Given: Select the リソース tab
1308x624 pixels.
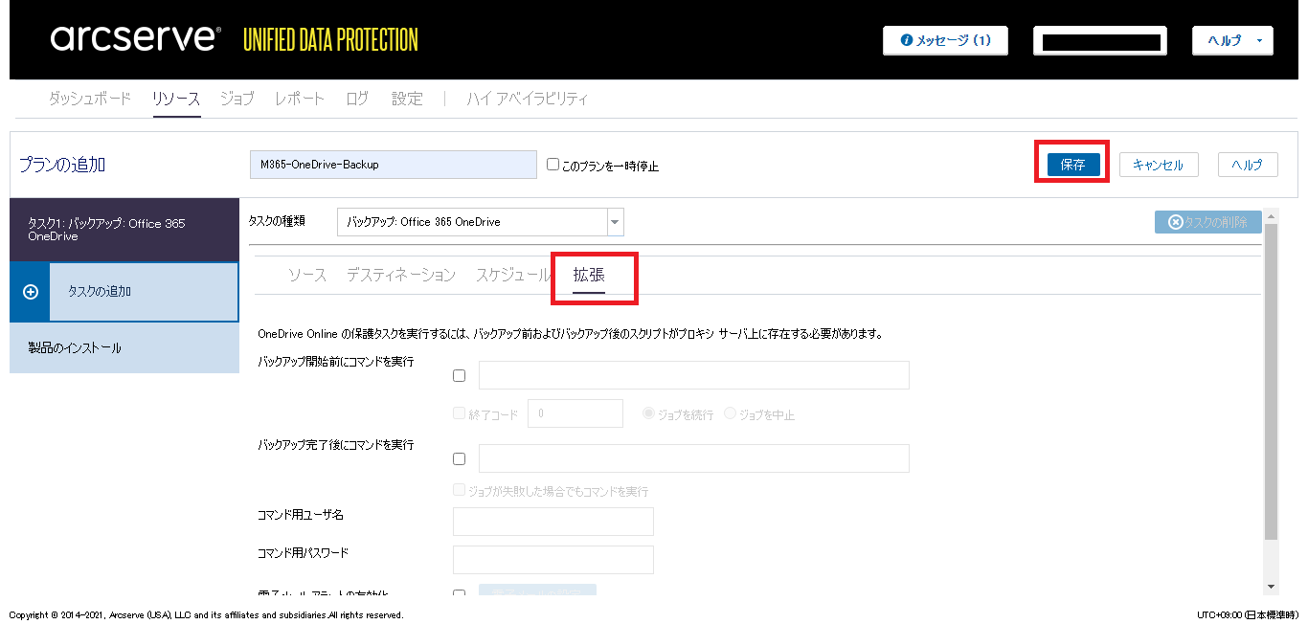Looking at the screenshot, I should point(176,99).
